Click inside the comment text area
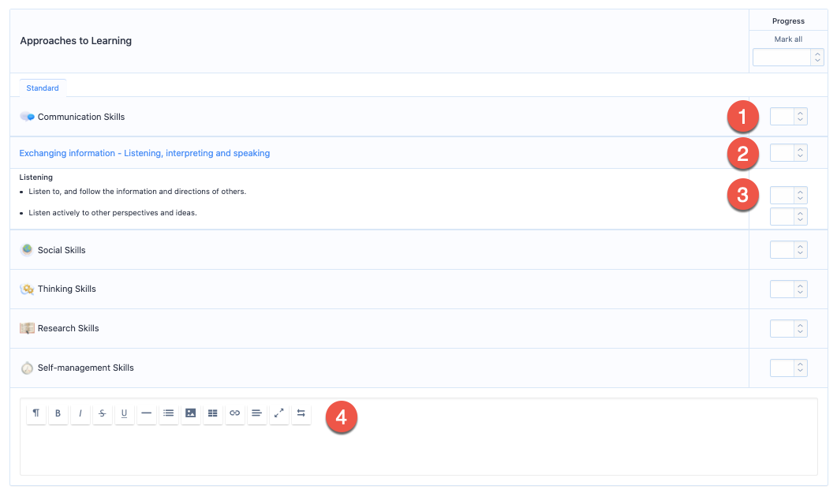Image resolution: width=837 pixels, height=493 pixels. [418, 451]
